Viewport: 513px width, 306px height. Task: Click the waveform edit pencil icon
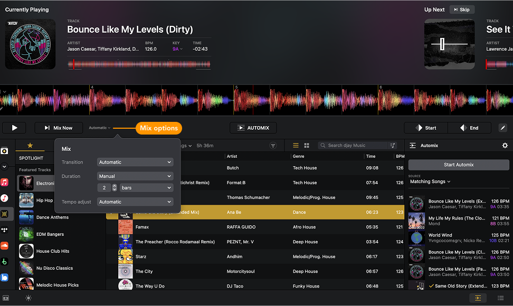(x=503, y=128)
